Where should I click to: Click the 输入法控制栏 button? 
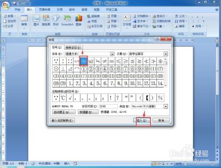(62, 120)
